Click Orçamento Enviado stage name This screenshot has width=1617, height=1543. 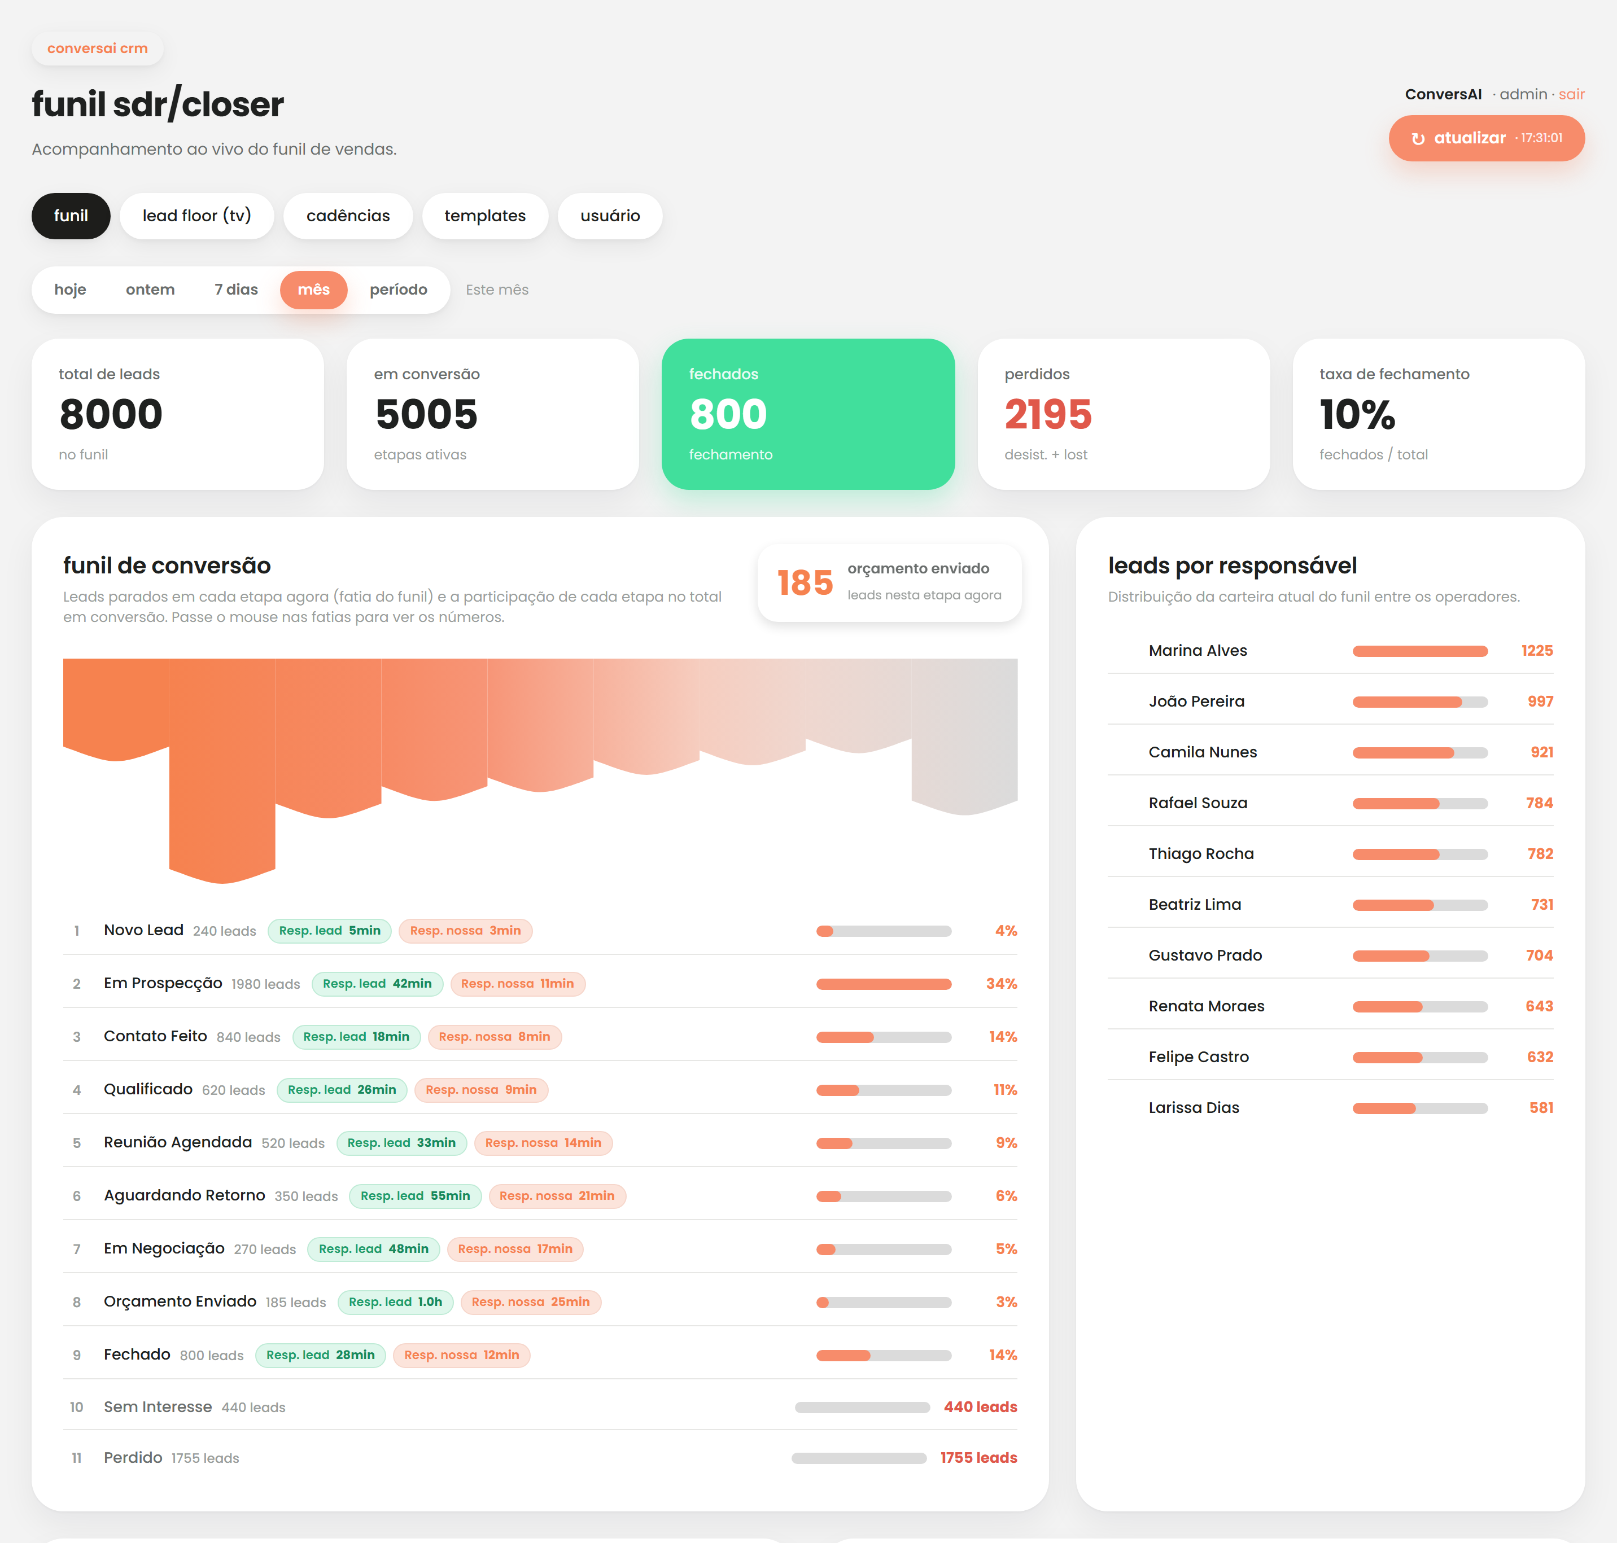pyautogui.click(x=180, y=1302)
